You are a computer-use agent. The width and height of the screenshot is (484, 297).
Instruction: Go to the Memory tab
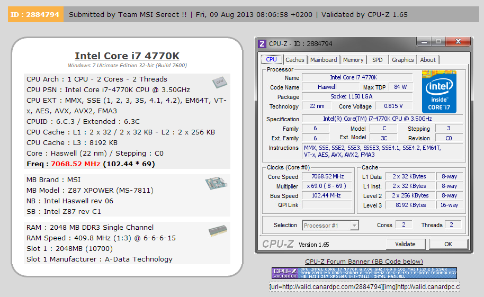pyautogui.click(x=353, y=60)
